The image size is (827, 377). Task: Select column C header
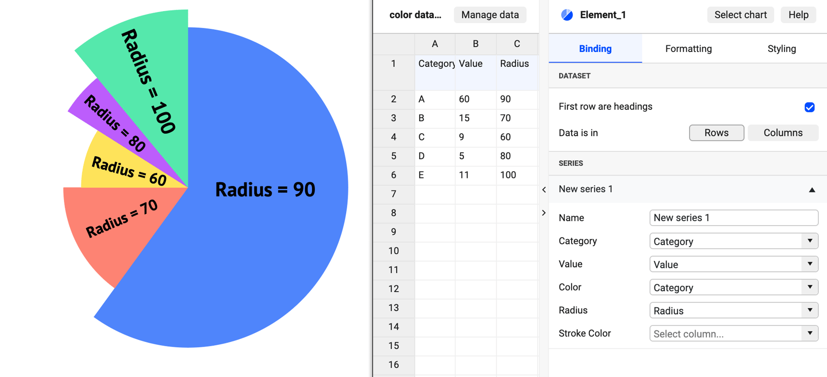tap(517, 44)
